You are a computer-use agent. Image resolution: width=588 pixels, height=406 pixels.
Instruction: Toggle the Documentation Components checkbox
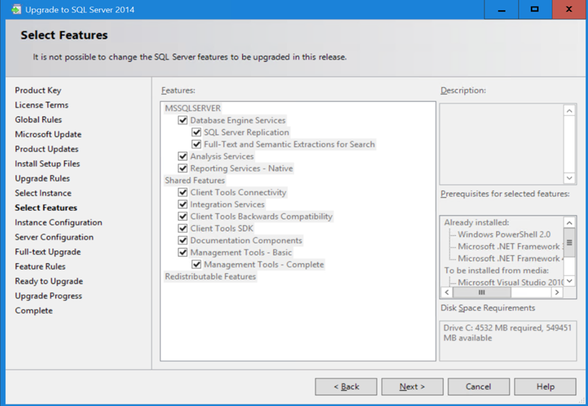point(183,241)
